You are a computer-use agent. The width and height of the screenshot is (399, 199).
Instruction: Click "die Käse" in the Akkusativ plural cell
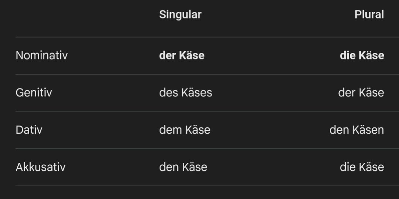[x=362, y=167]
